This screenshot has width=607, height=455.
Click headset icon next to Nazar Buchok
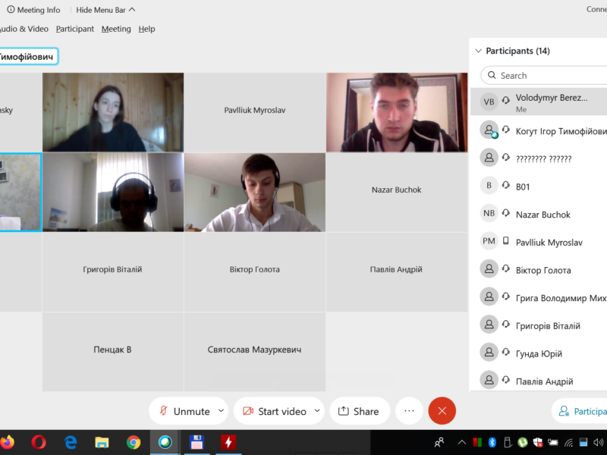pyautogui.click(x=506, y=215)
